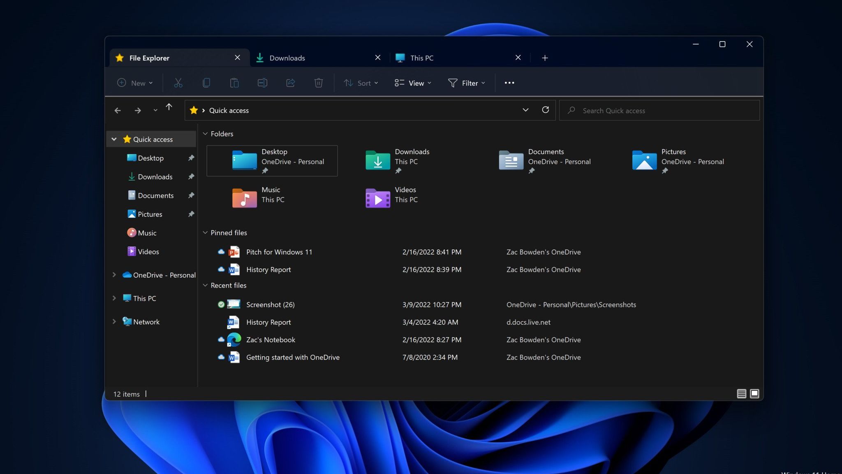Select OneDrive - Personal in navigation pane
This screenshot has height=474, width=842.
click(159, 275)
